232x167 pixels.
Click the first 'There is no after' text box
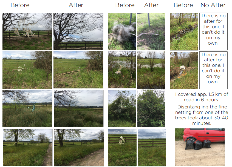tap(213, 31)
